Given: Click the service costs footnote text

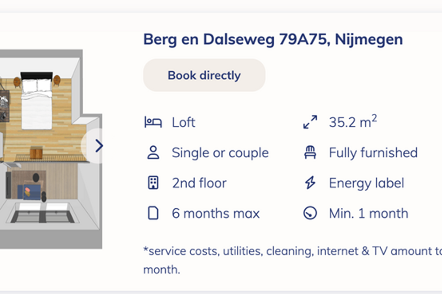Looking at the screenshot, I should 292,260.
